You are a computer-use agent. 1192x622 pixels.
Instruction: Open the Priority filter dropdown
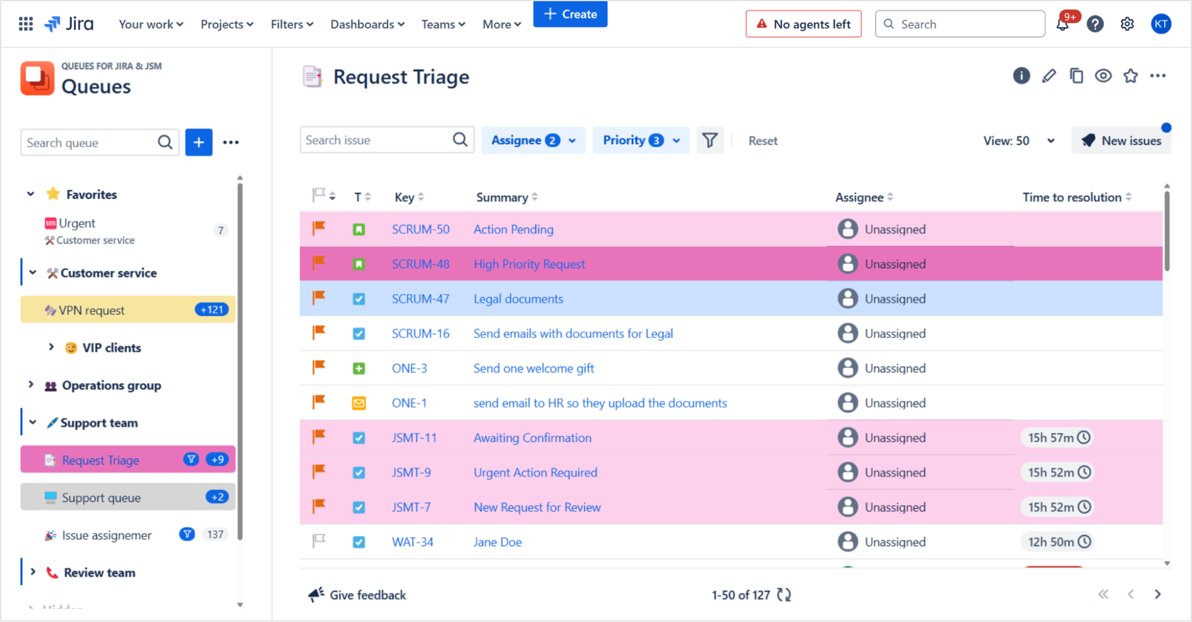[x=640, y=140]
